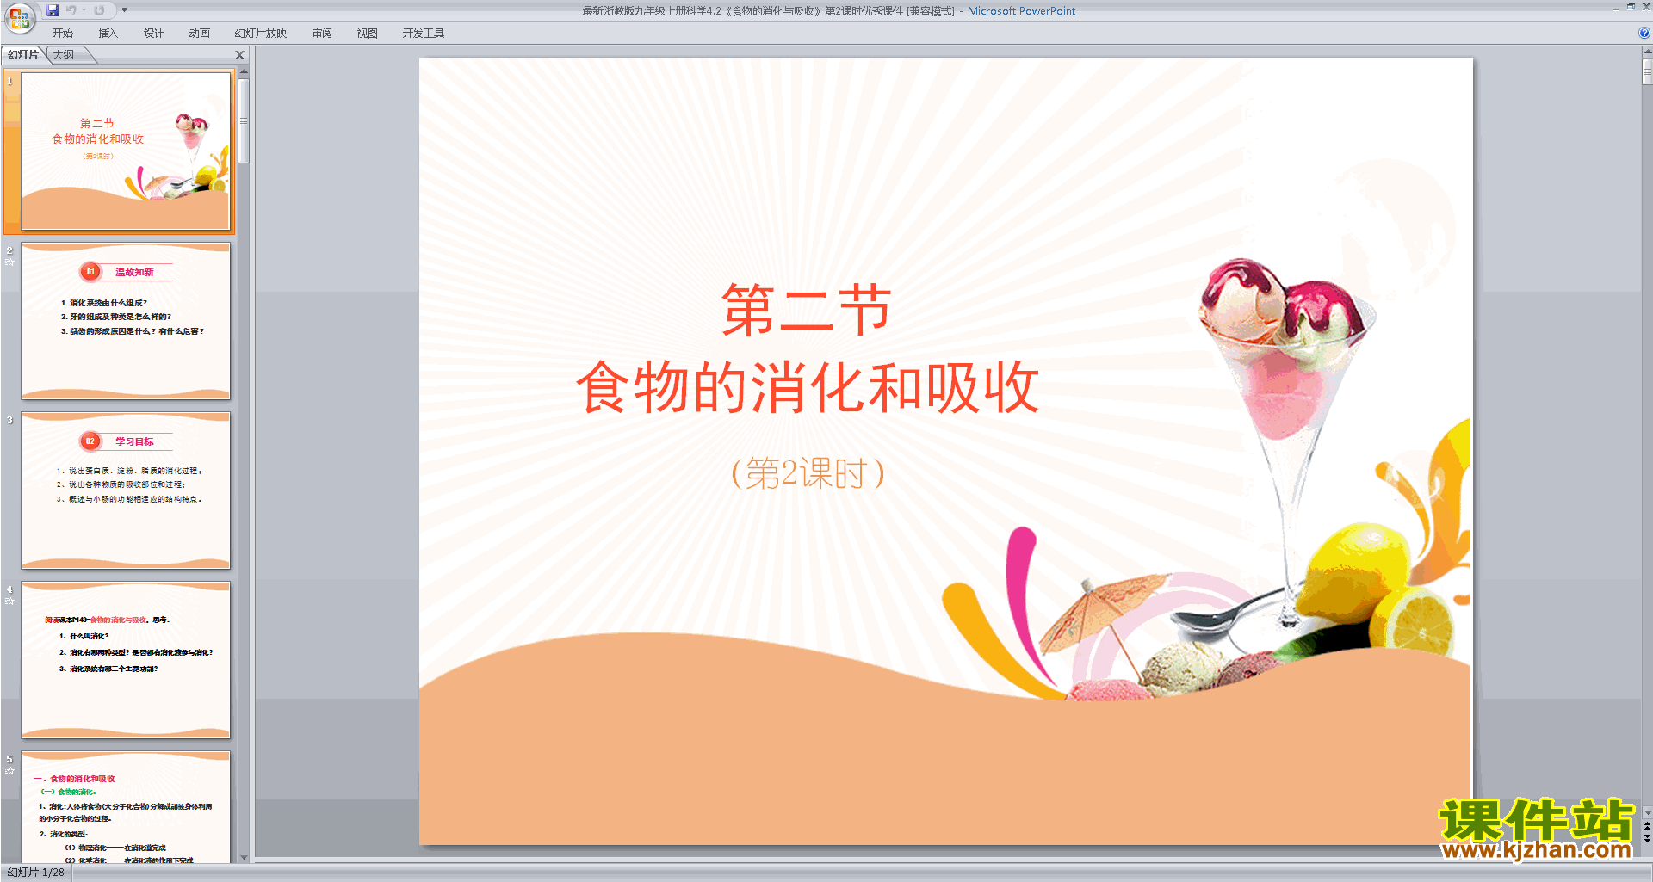1653x882 pixels.
Task: Click main editor scroll up arrow
Action: [1647, 52]
